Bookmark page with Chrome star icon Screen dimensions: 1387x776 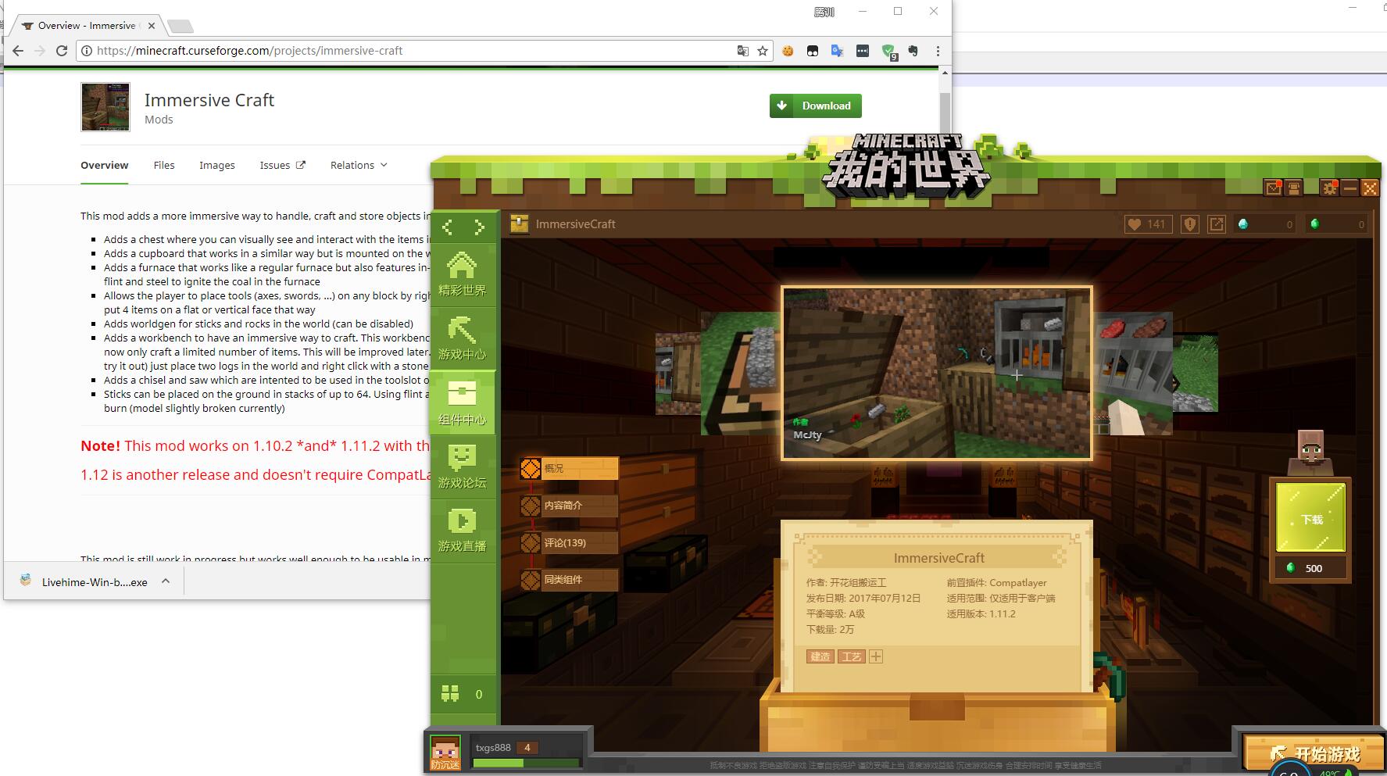pyautogui.click(x=763, y=51)
